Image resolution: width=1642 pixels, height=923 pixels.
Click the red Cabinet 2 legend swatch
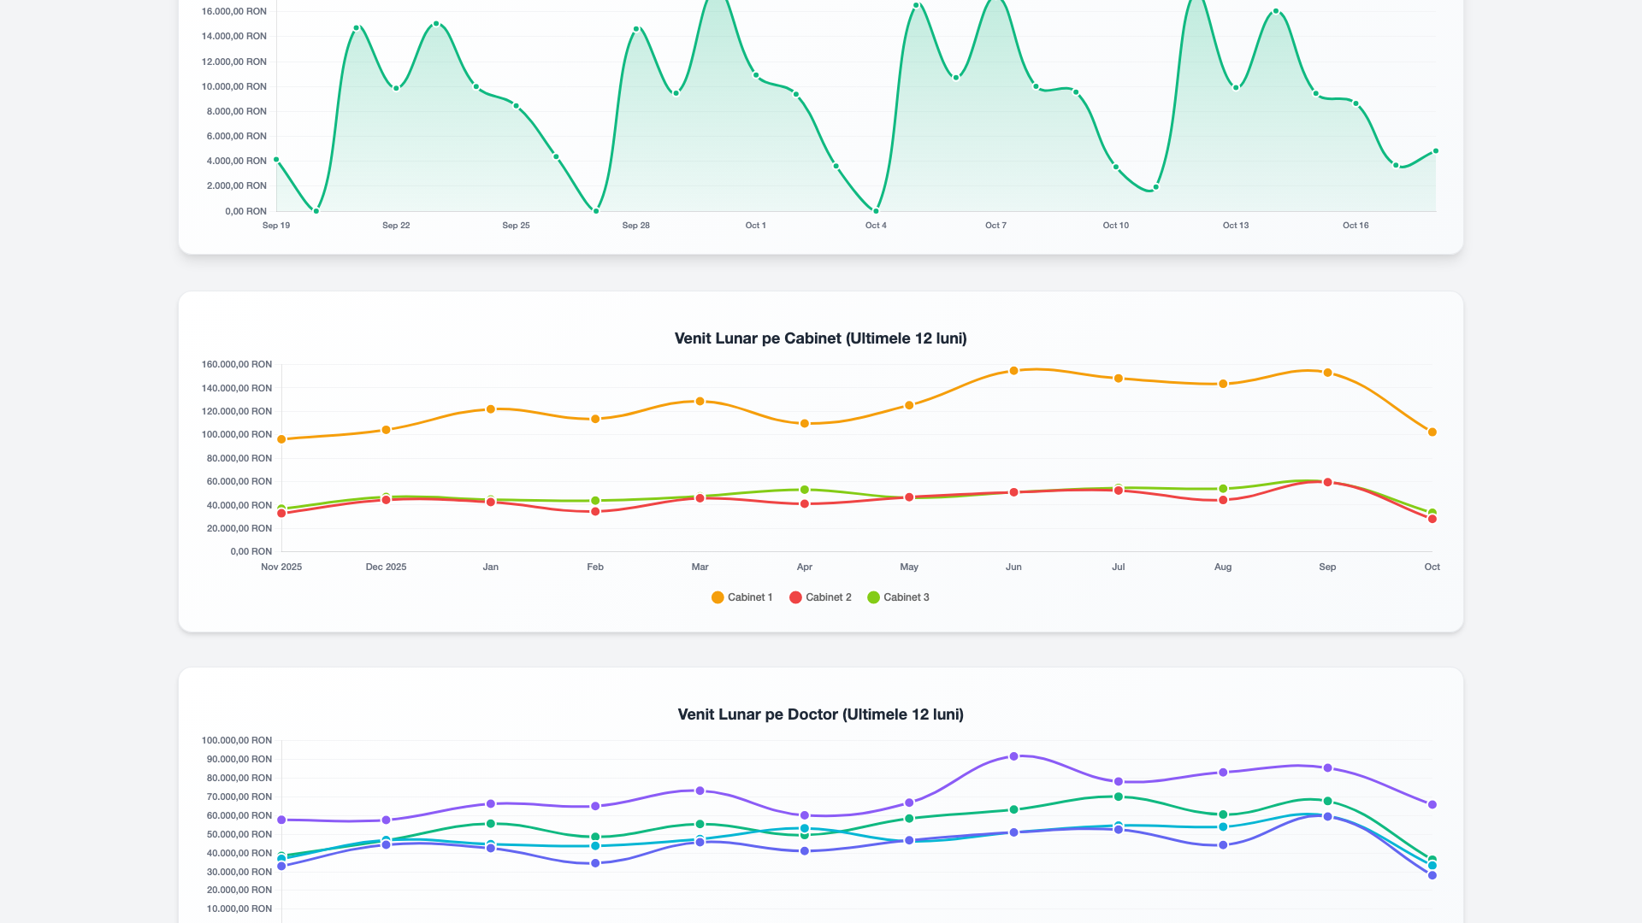point(795,597)
